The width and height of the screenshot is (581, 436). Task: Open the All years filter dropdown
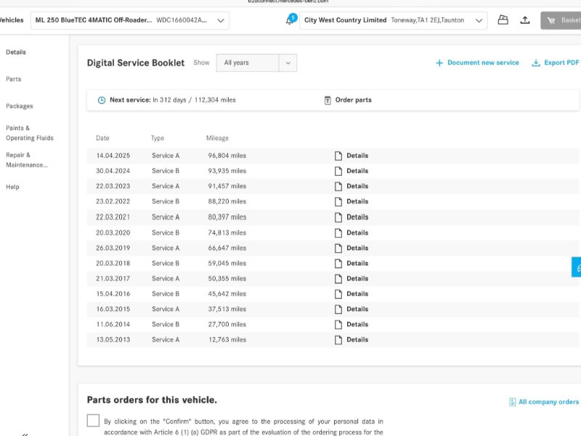coord(256,63)
